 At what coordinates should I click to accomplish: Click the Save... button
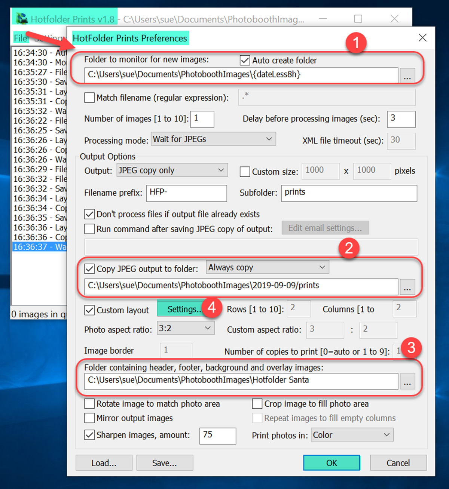tap(165, 463)
